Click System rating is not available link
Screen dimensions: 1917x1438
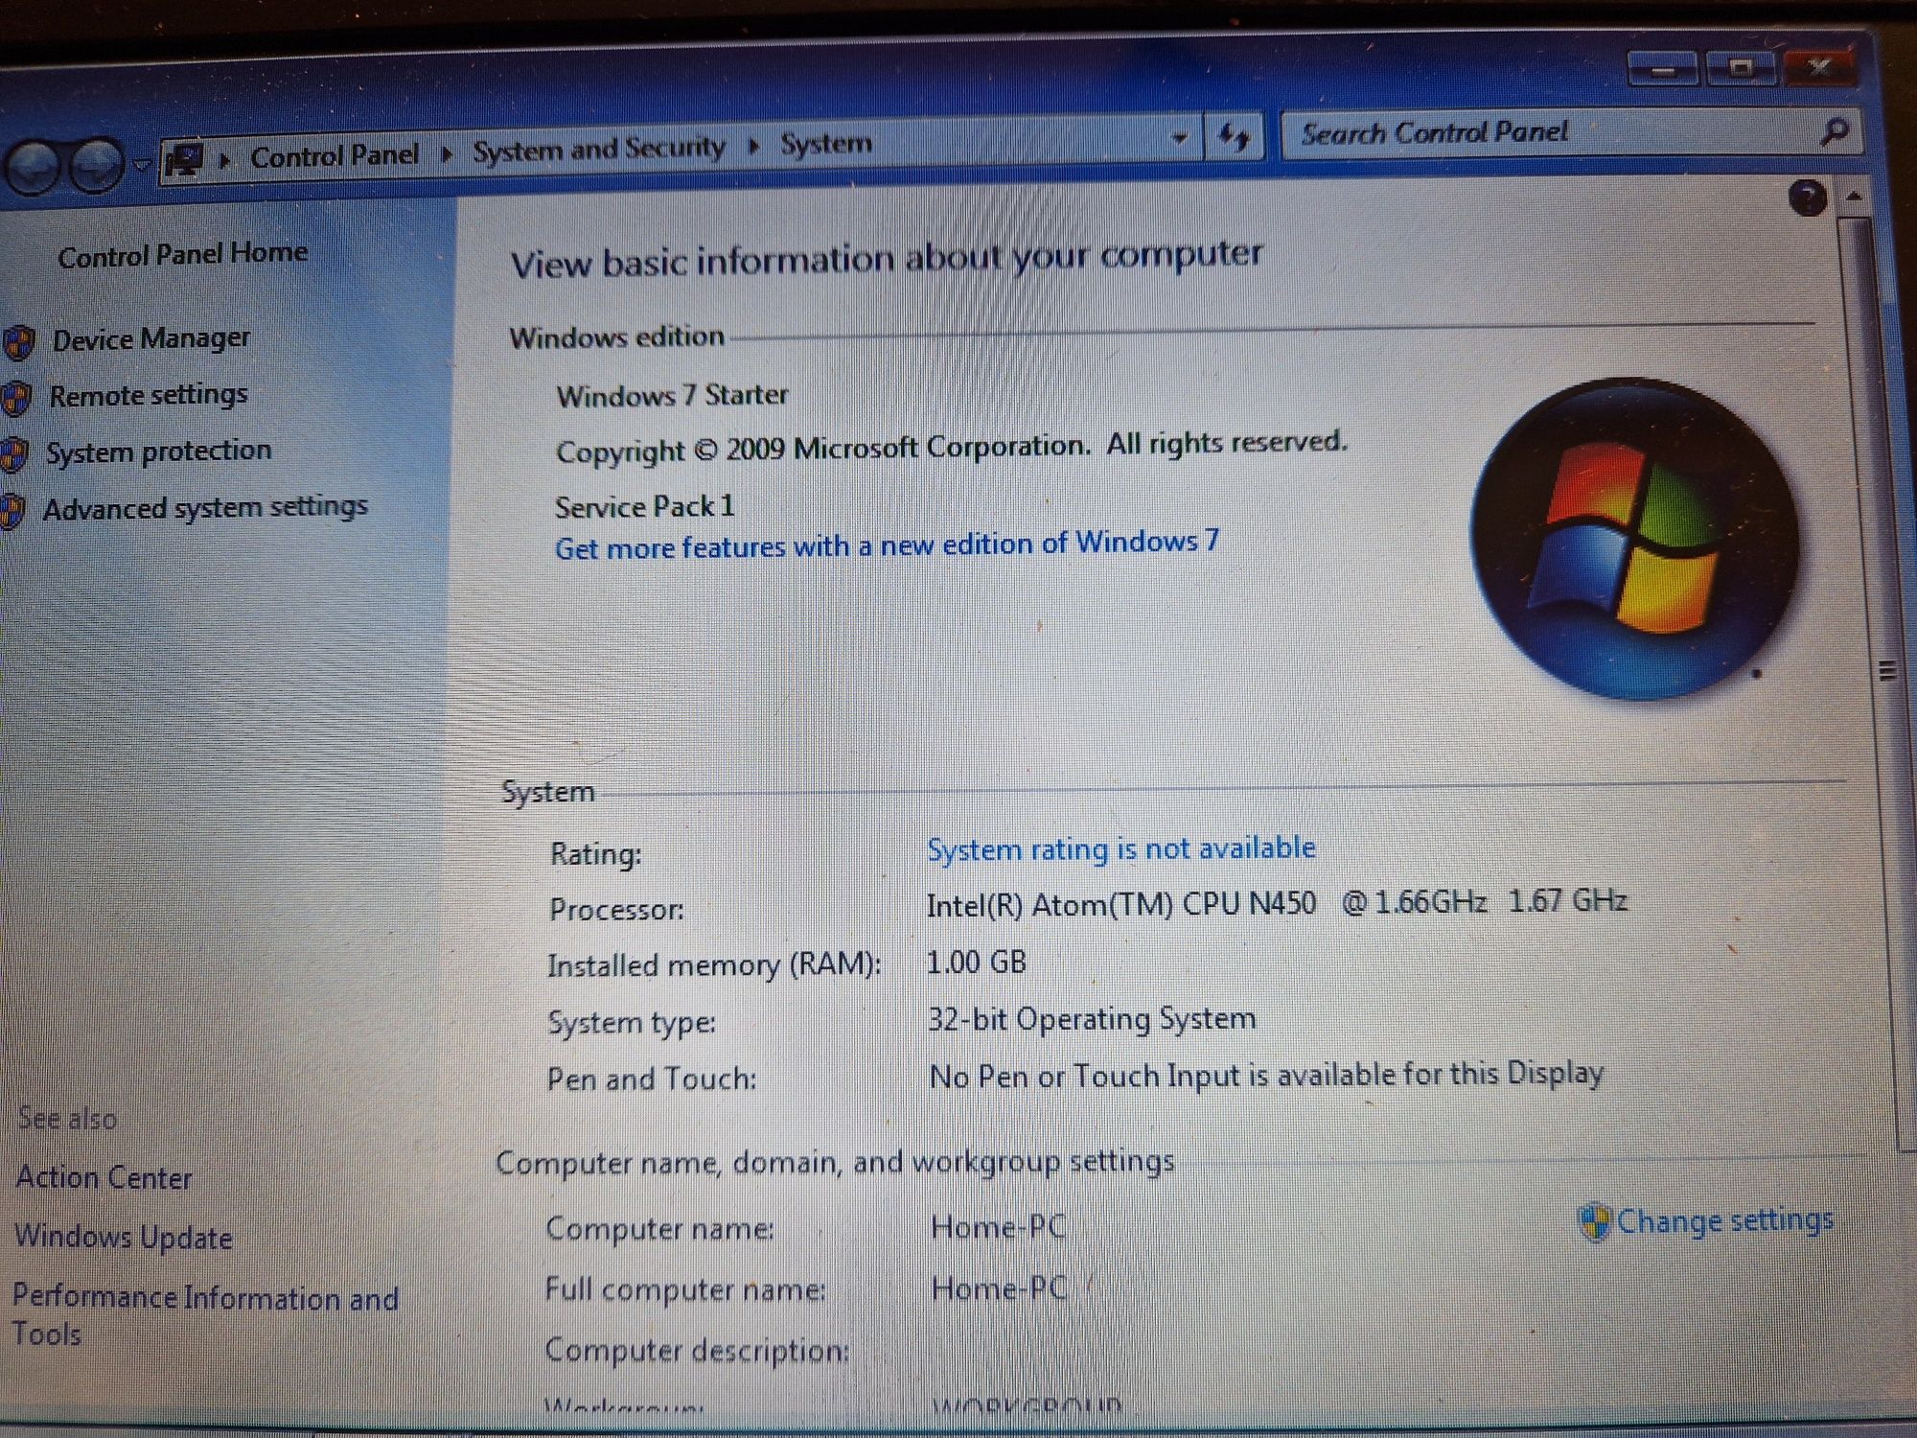point(1120,848)
